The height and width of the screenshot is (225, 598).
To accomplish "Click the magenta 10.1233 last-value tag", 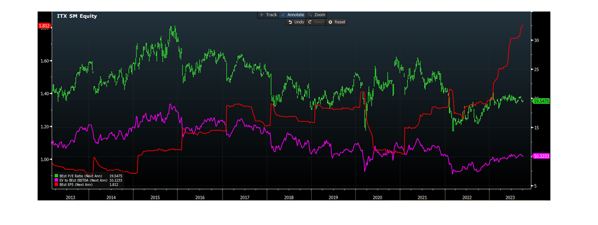I will pyautogui.click(x=539, y=156).
